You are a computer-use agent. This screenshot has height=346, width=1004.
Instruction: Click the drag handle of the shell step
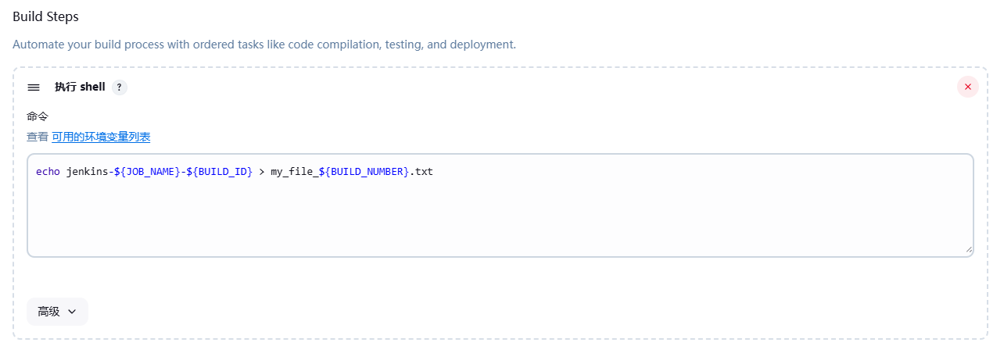pos(34,87)
